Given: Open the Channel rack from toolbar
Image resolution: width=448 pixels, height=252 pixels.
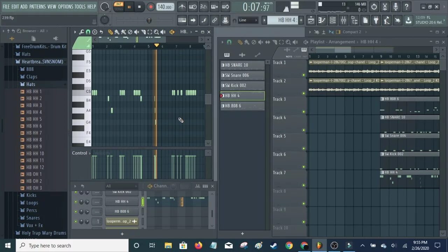Looking at the screenshot, I should (332, 21).
